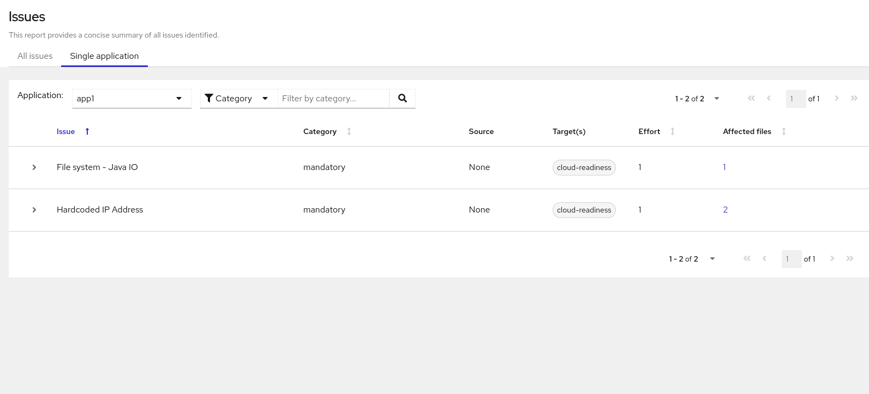The width and height of the screenshot is (869, 394).
Task: Go to last page in top pagination
Action: point(854,99)
